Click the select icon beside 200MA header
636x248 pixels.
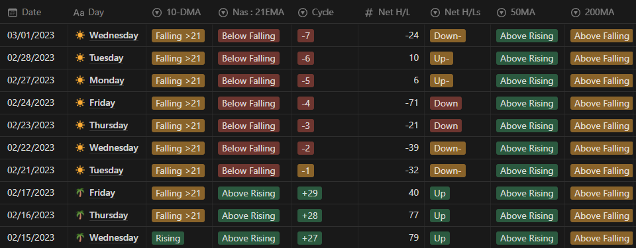tap(576, 13)
